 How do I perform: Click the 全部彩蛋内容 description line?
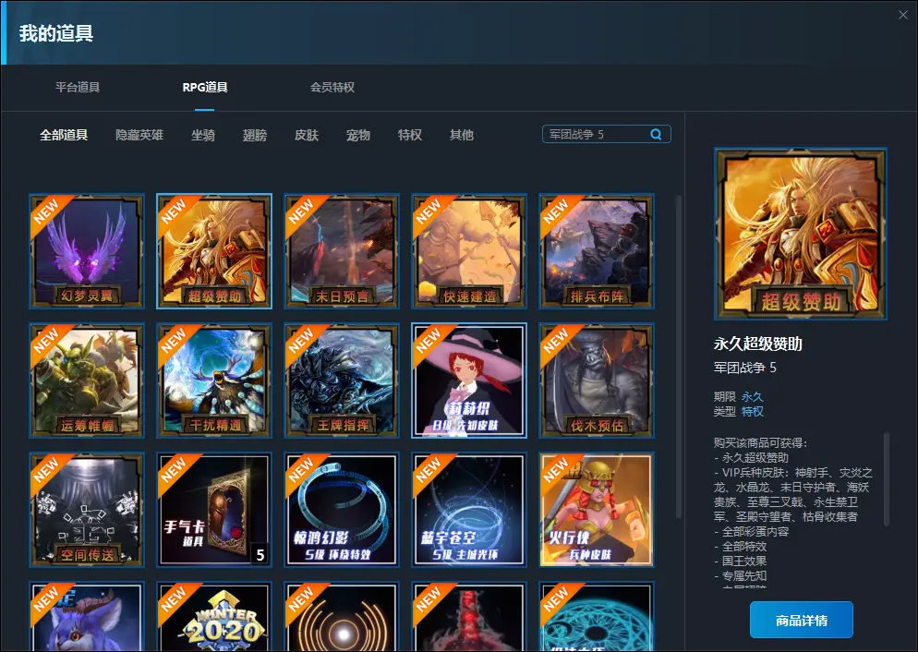pos(752,531)
